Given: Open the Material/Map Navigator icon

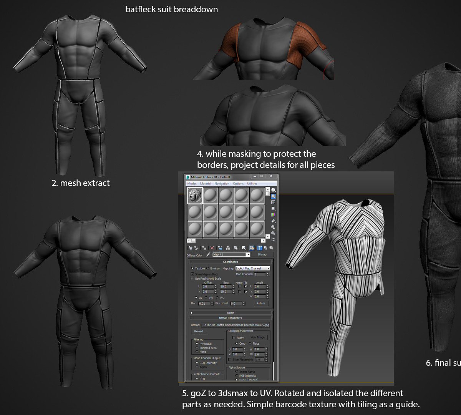Looking at the screenshot, I should coord(273,239).
